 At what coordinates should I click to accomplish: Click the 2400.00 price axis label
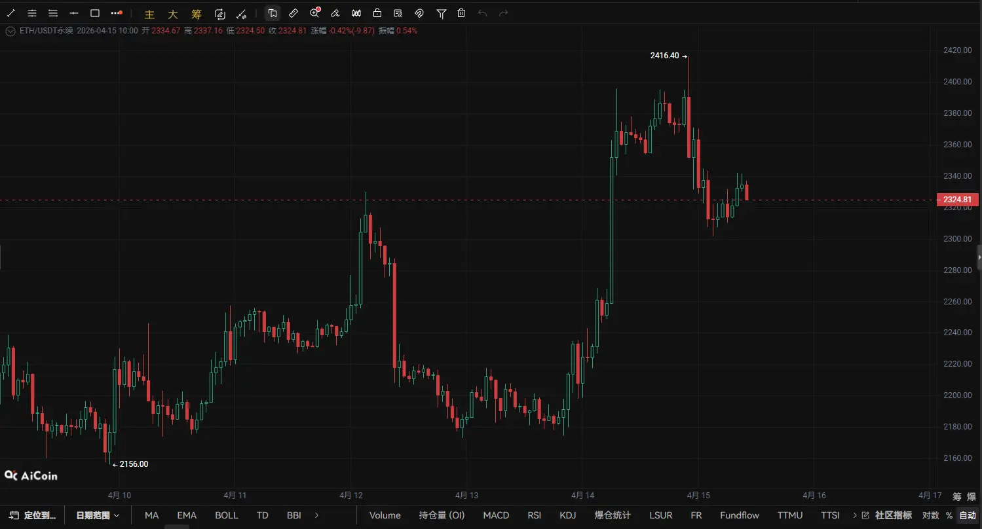click(957, 82)
